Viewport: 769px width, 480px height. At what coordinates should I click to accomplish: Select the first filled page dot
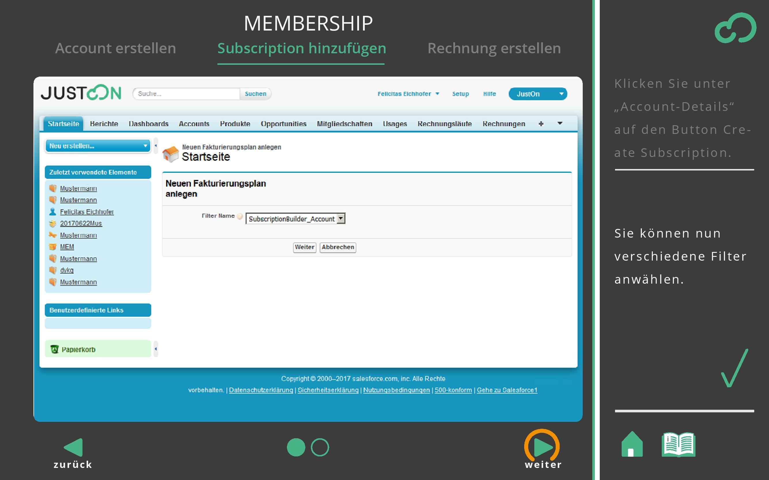coord(296,447)
